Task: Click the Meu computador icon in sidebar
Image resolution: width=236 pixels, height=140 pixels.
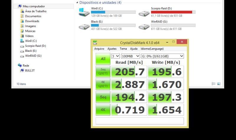Action: click(x=20, y=6)
